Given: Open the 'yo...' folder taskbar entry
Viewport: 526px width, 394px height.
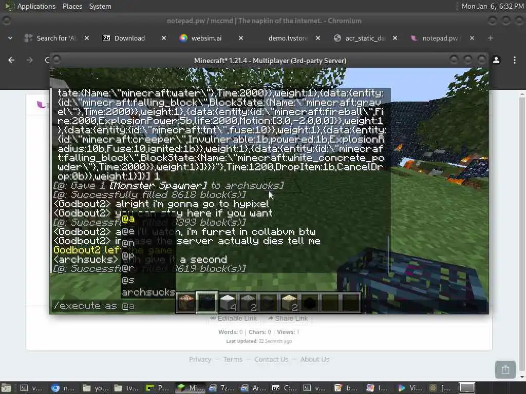Looking at the screenshot, I should [95, 388].
